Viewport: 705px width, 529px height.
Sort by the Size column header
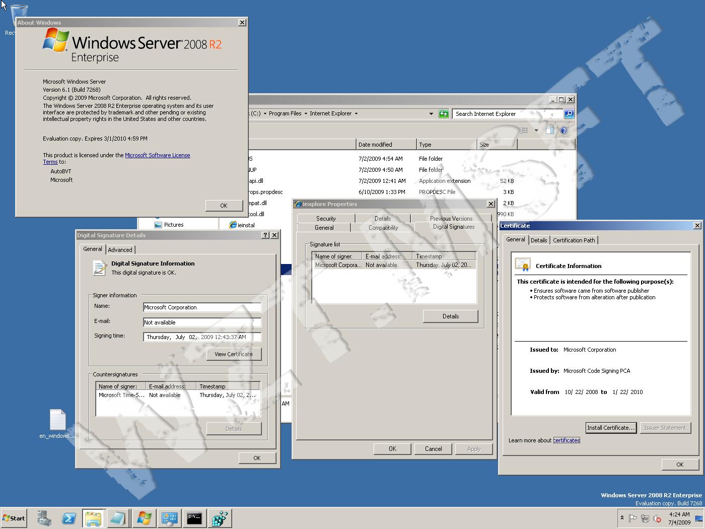[497, 145]
